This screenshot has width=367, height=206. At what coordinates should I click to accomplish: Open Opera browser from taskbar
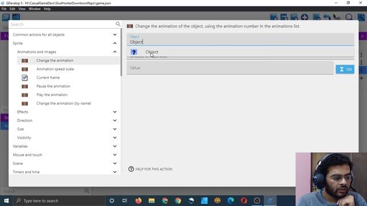244,201
